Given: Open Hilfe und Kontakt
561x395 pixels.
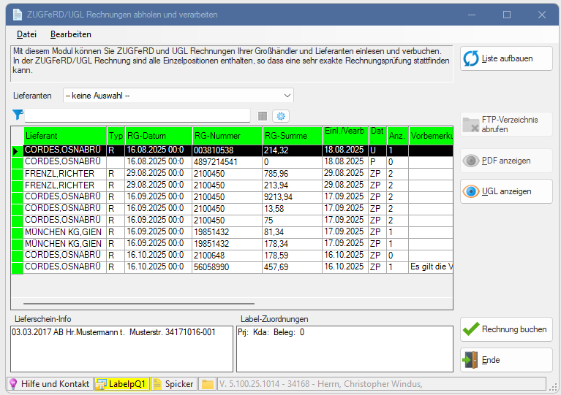Looking at the screenshot, I should [49, 384].
